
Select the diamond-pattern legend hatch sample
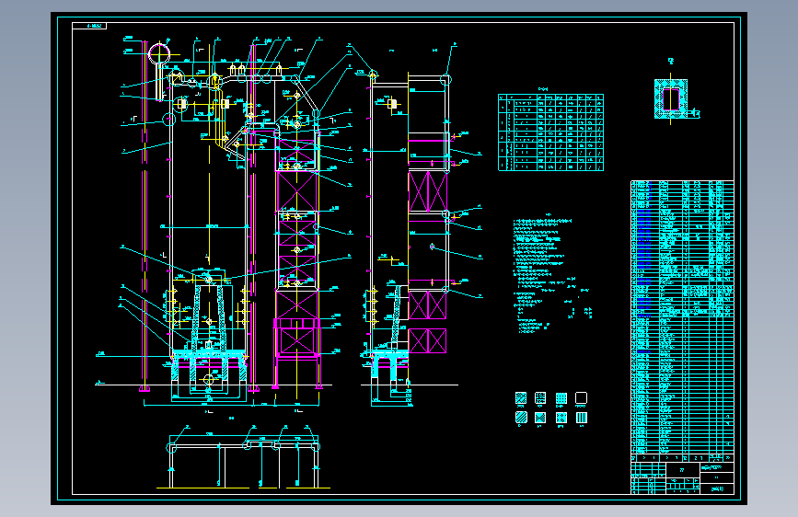pyautogui.click(x=561, y=418)
